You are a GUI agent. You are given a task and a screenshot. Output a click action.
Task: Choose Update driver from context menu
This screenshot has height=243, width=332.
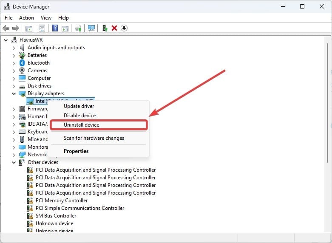79,106
